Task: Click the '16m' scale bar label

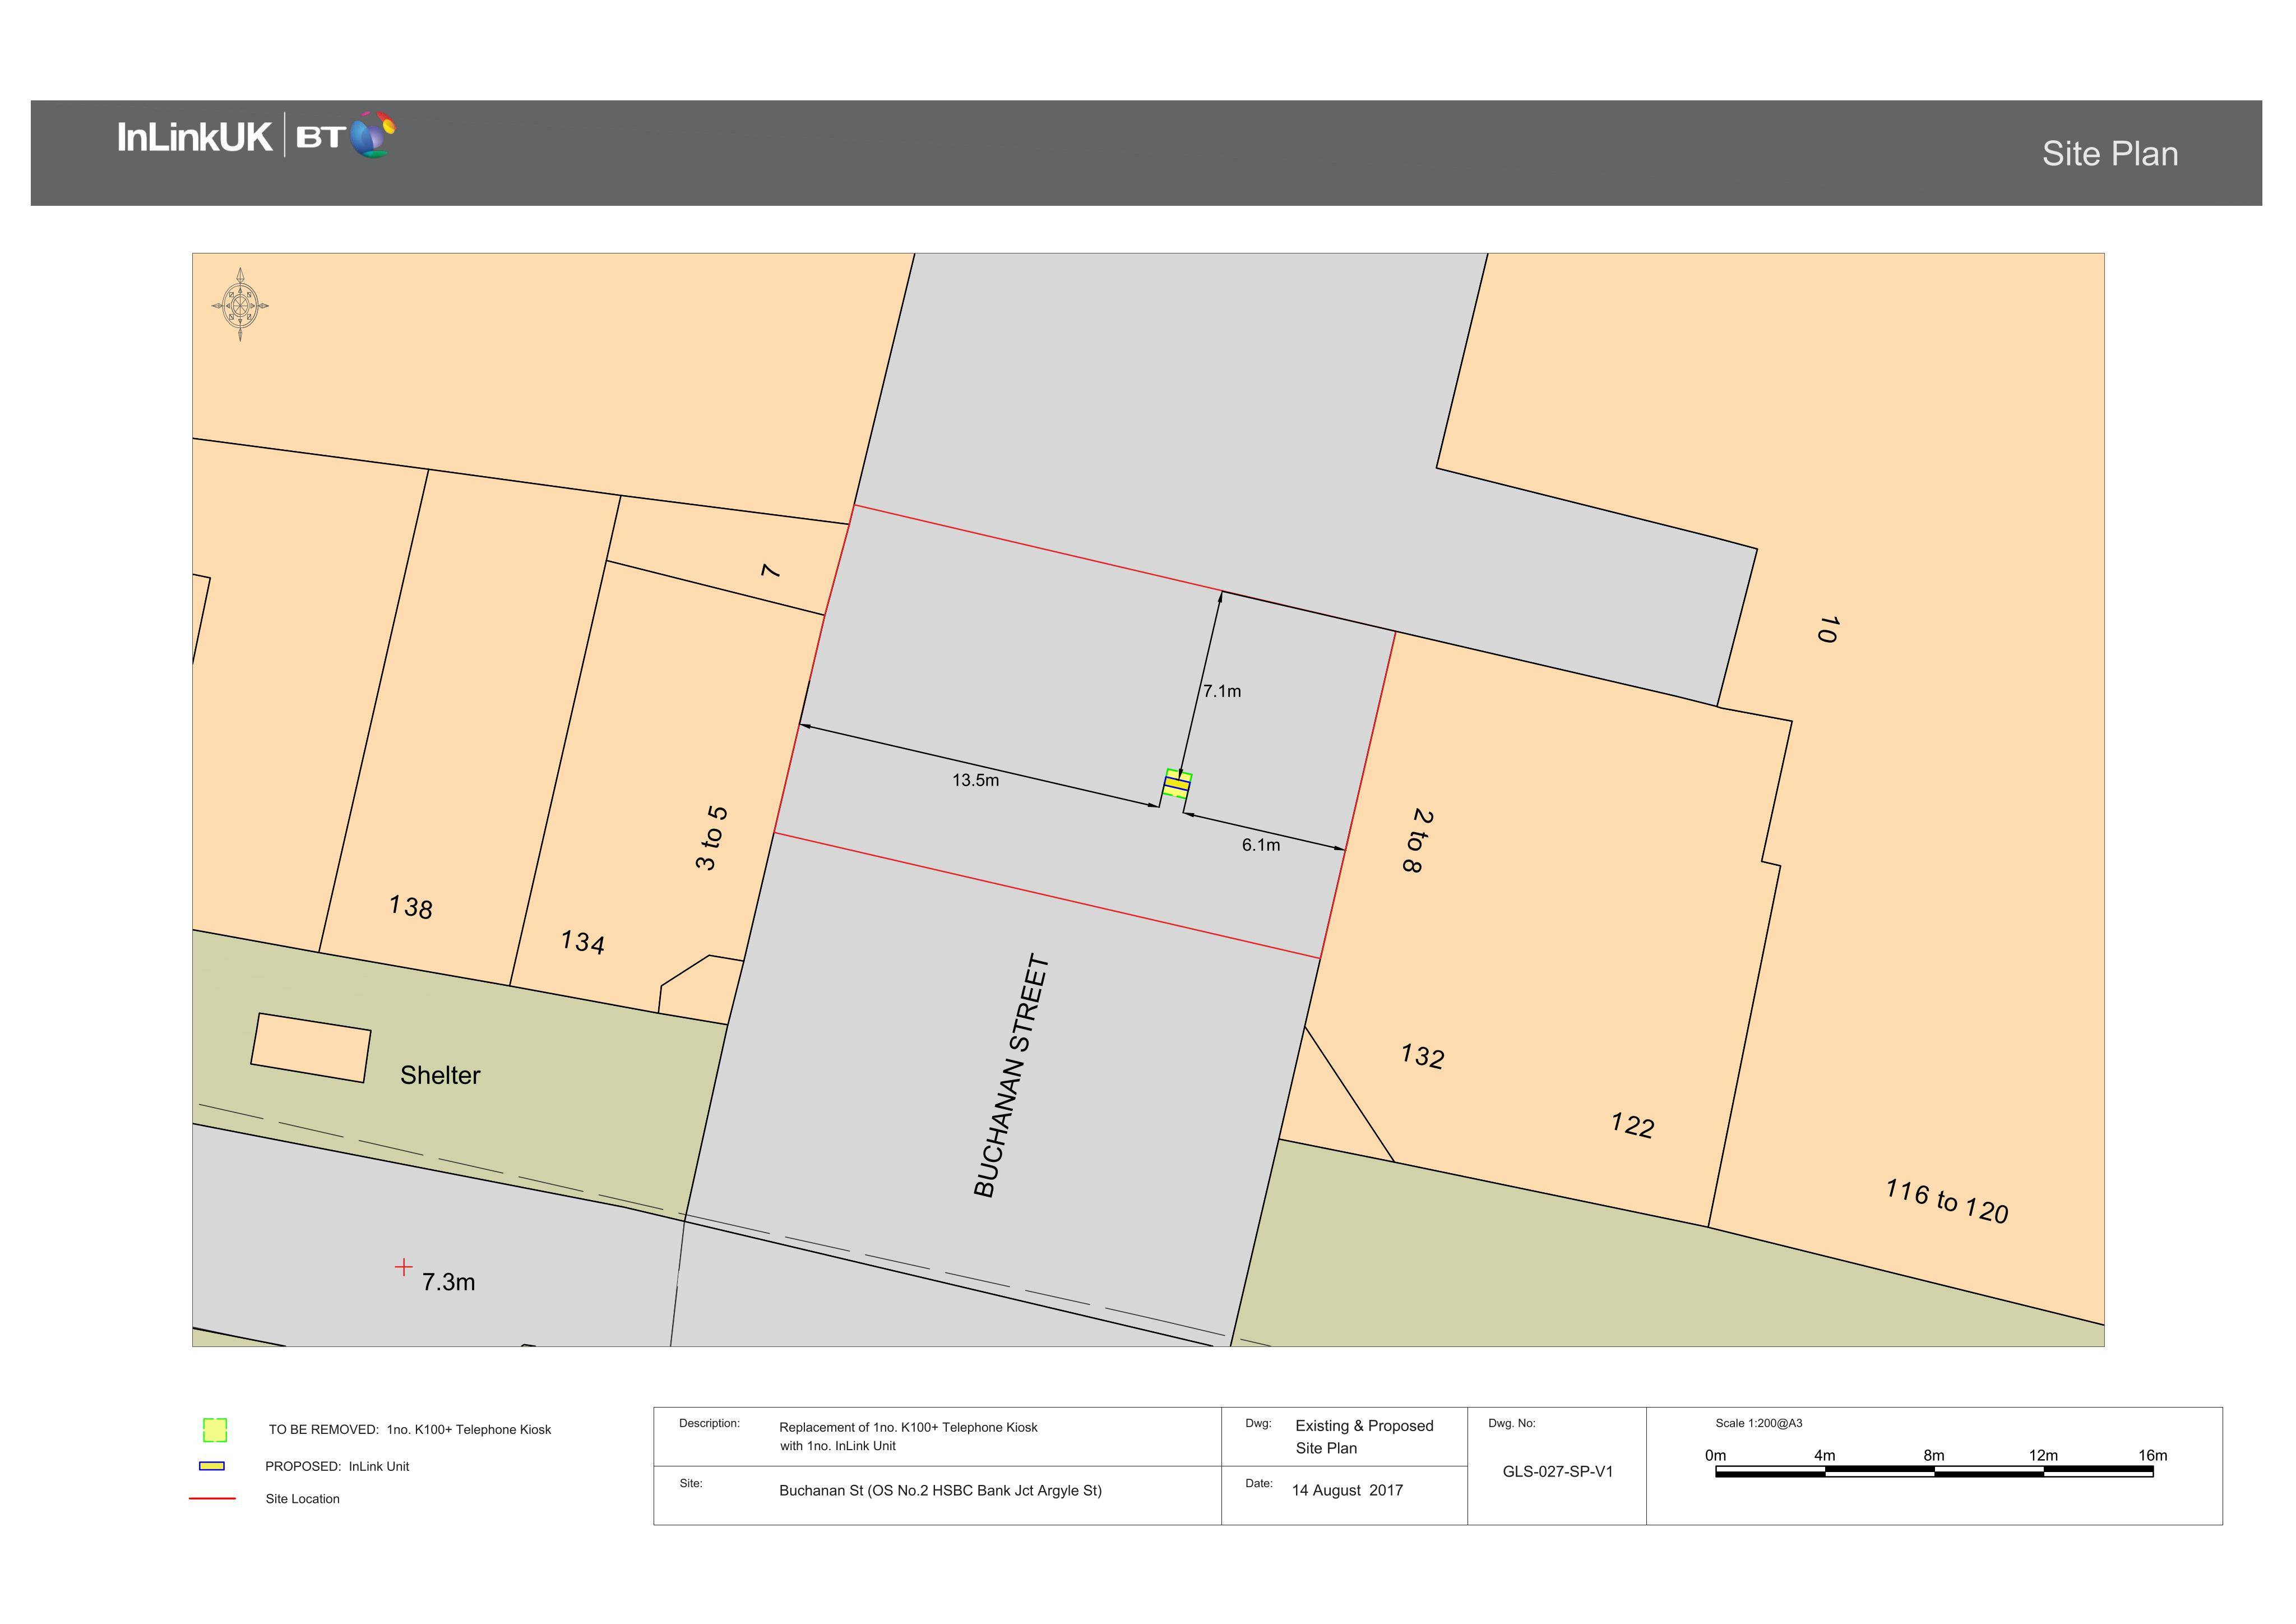Action: pos(2152,1456)
